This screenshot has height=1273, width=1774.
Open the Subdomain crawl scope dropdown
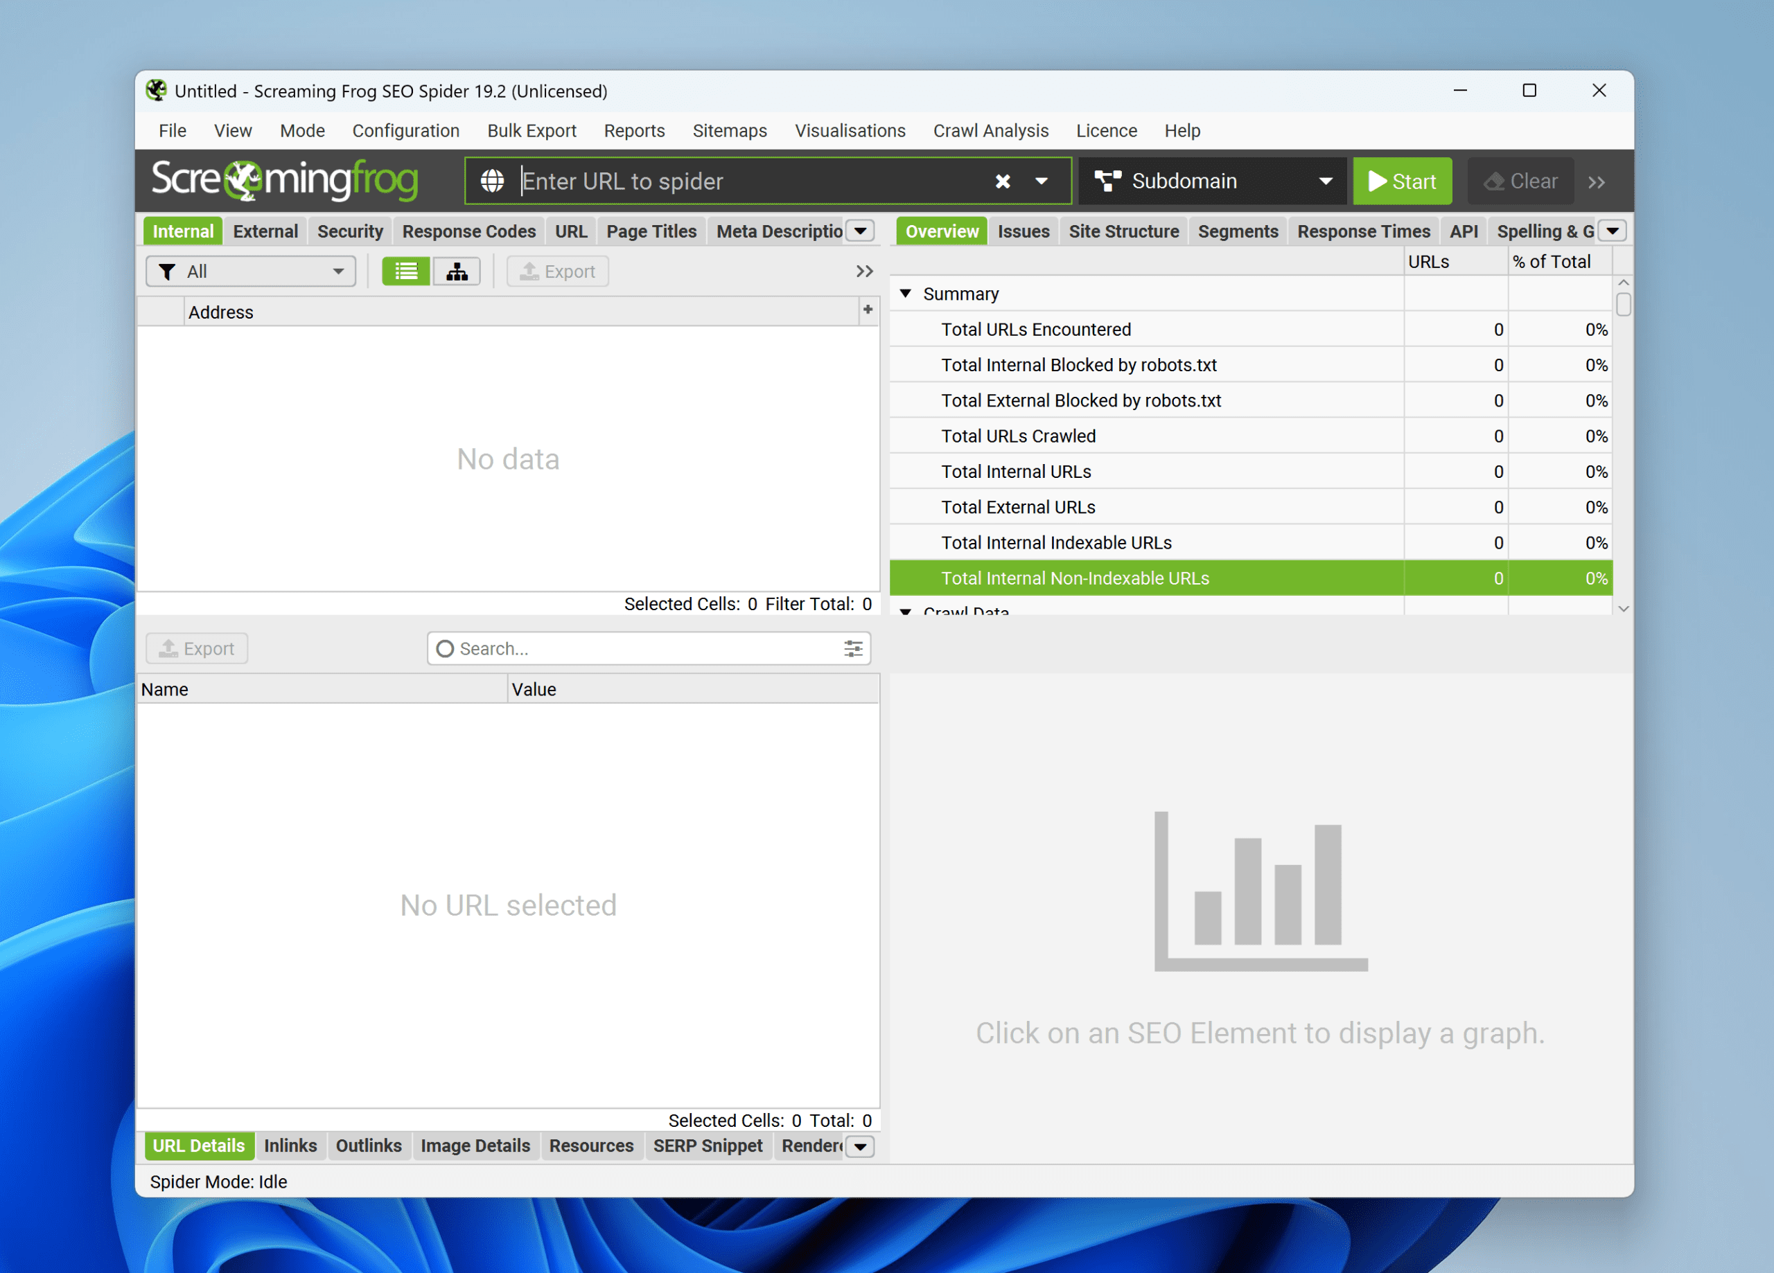pos(1211,181)
